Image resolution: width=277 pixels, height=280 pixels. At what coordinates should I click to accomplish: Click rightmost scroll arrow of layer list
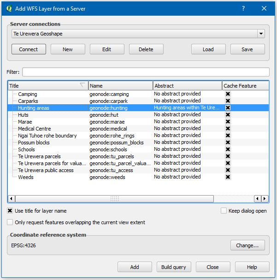point(265,199)
